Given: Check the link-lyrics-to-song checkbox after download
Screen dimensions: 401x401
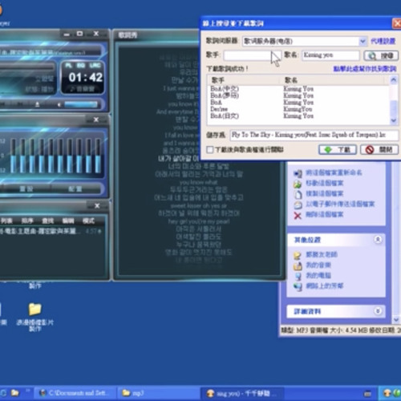Looking at the screenshot, I should [210, 150].
